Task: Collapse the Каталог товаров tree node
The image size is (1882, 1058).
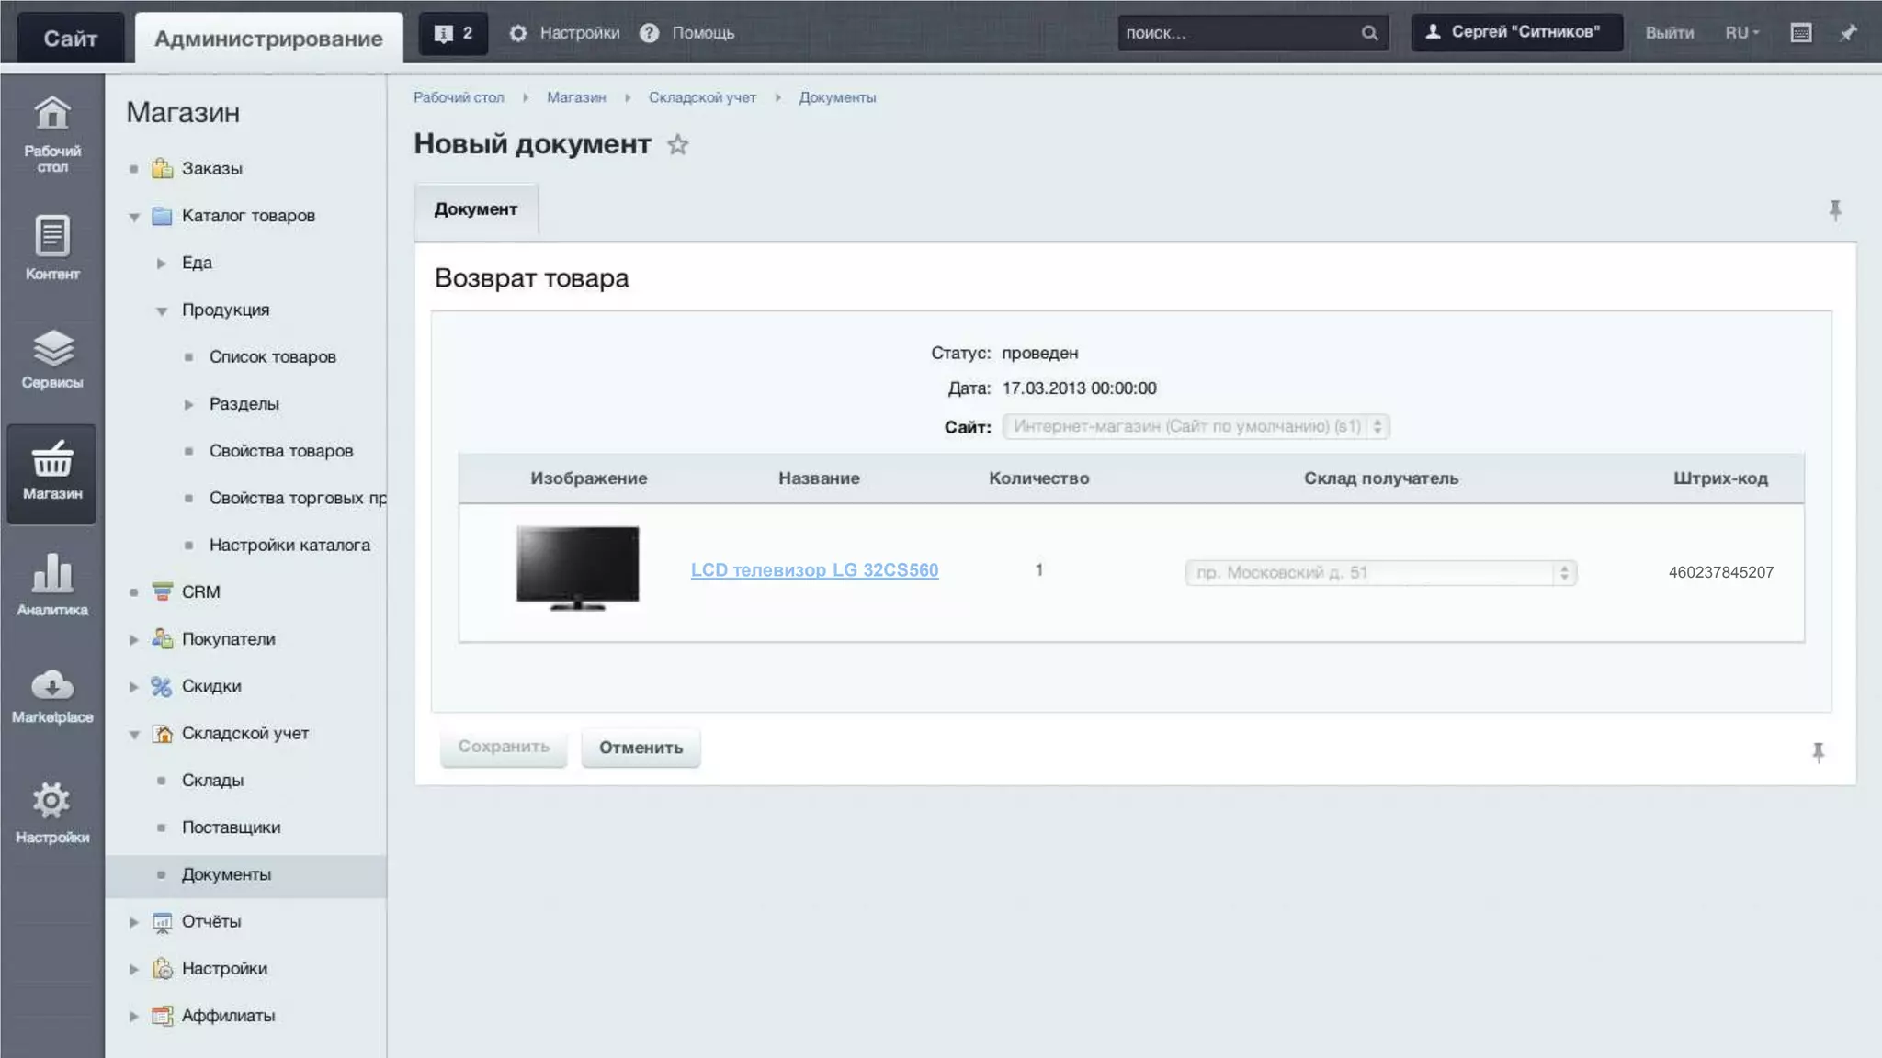Action: click(x=134, y=217)
